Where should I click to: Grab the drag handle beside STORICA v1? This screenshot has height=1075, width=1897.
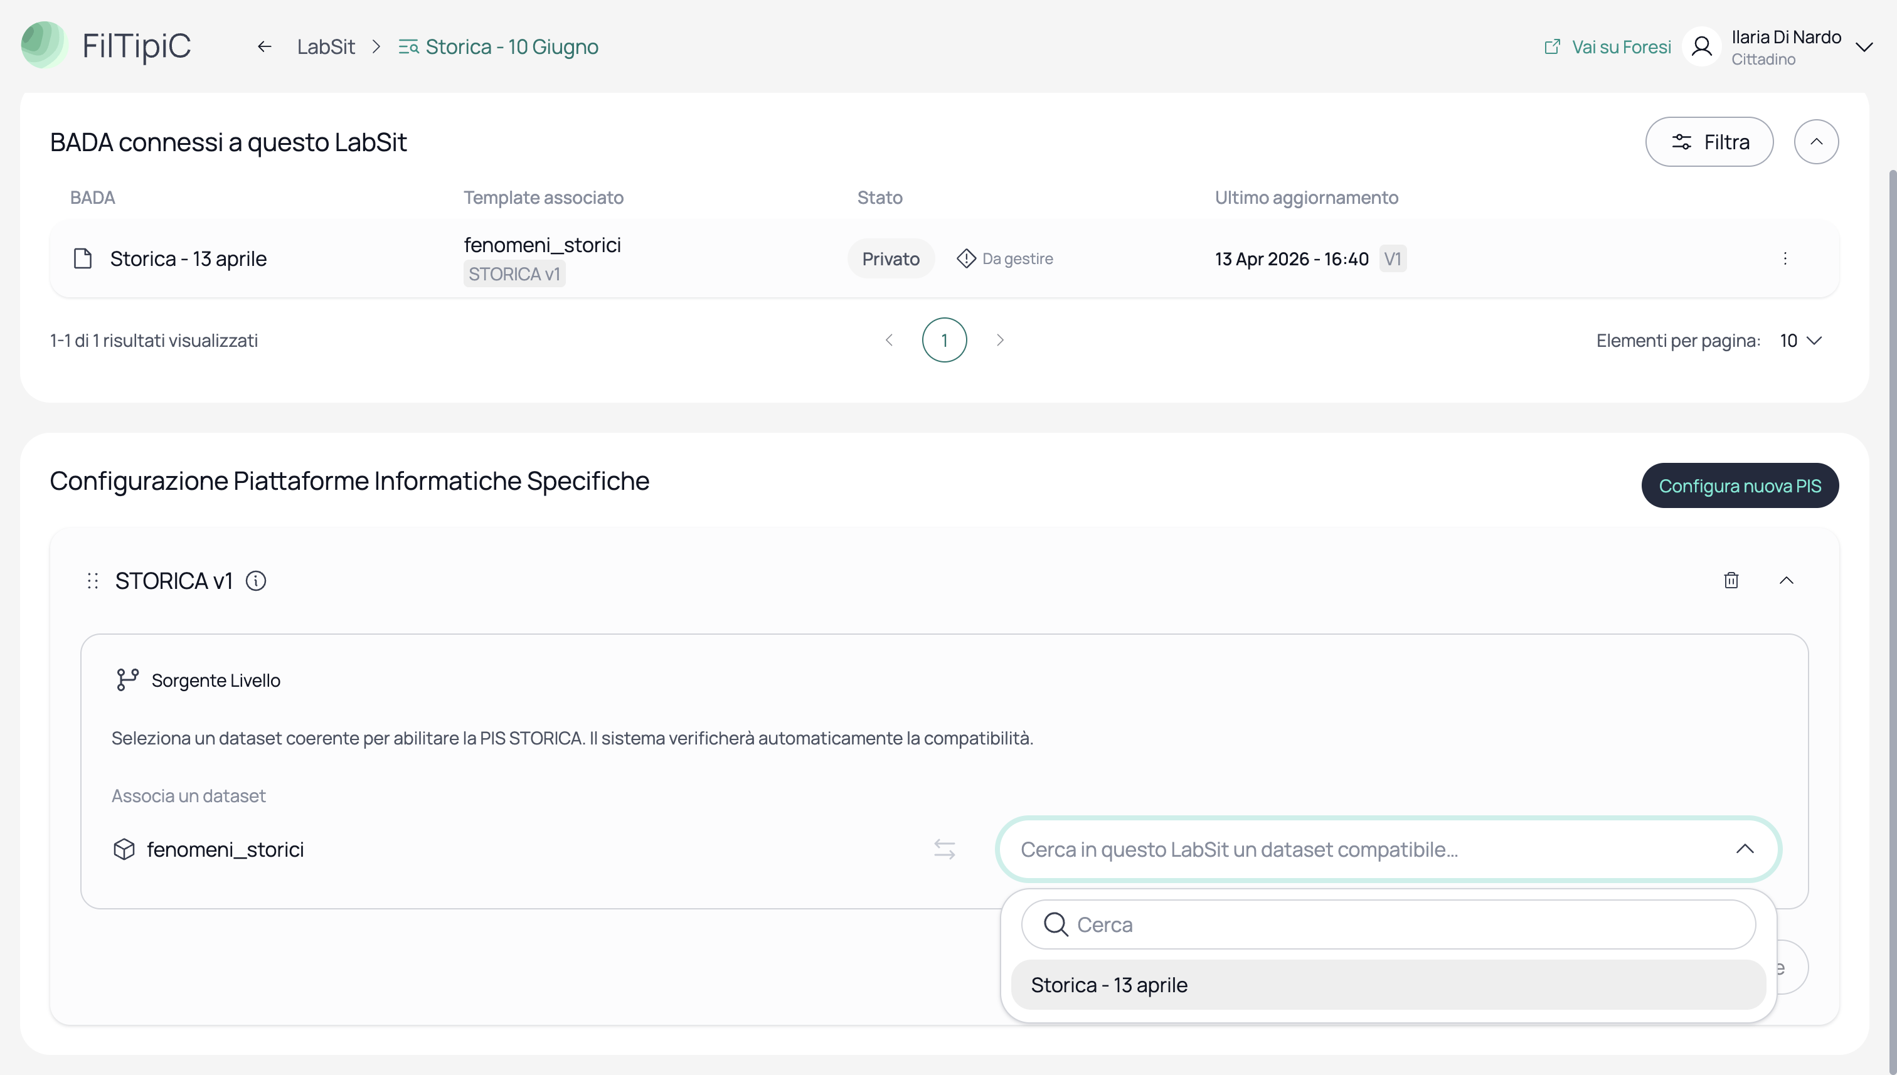(92, 581)
